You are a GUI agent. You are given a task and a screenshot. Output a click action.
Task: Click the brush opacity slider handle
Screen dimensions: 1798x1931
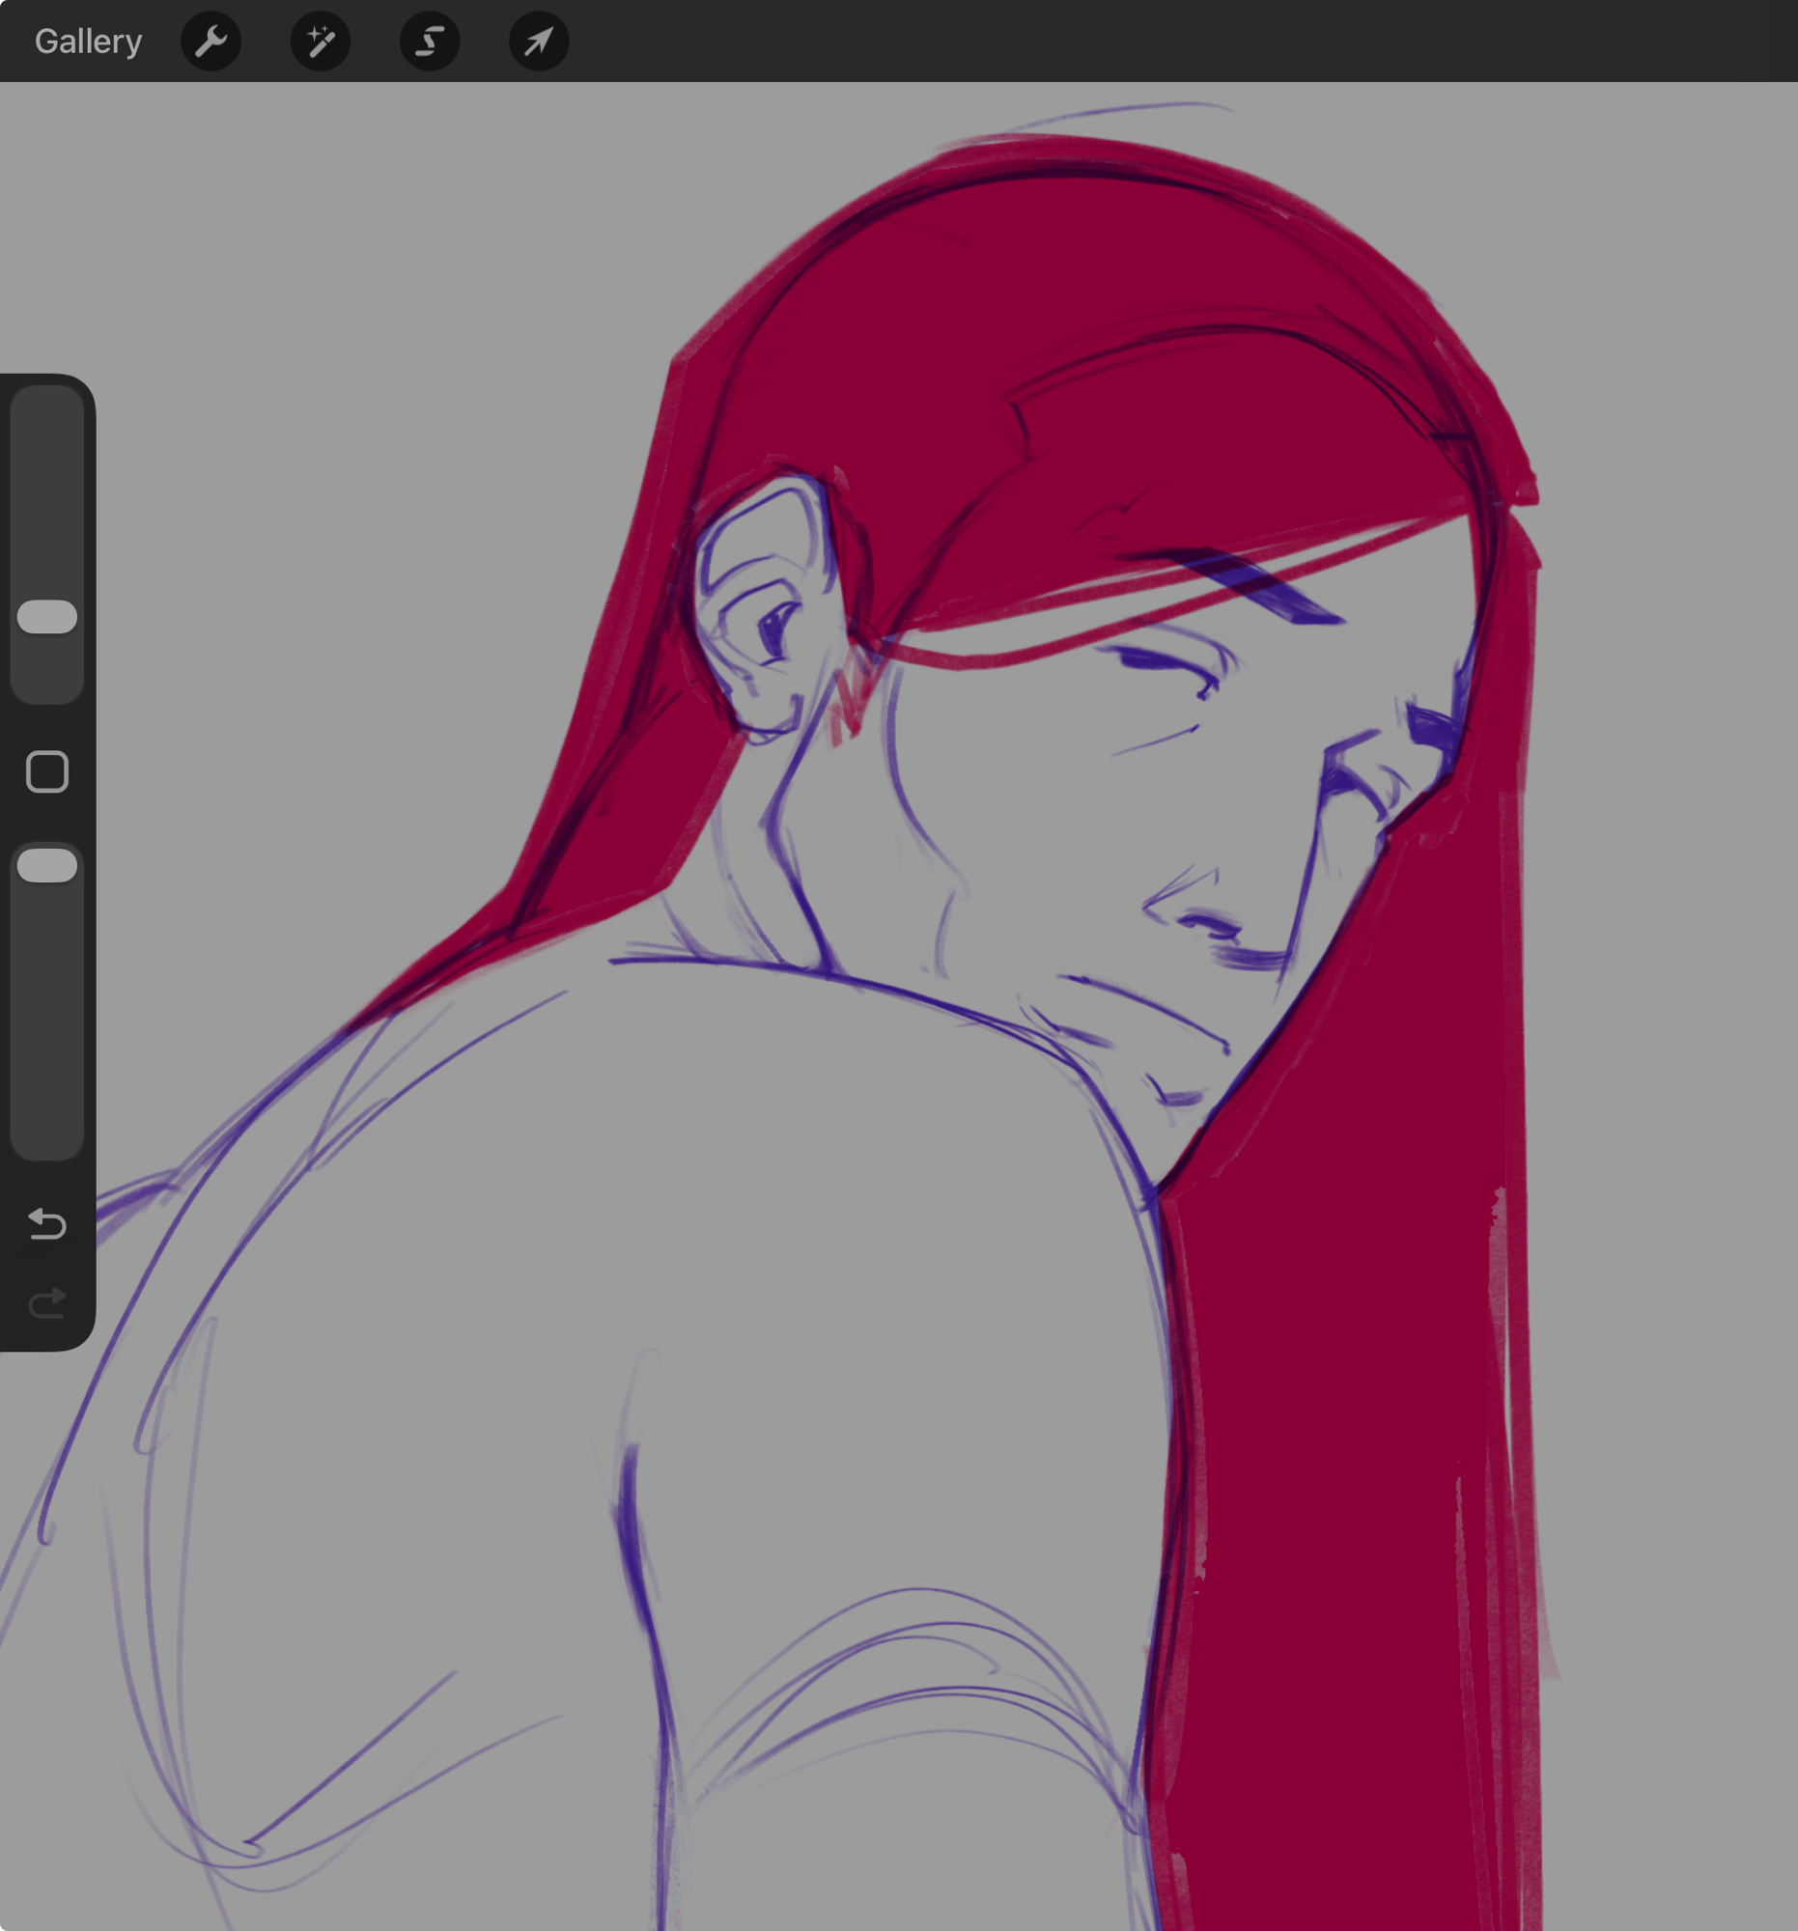point(46,865)
